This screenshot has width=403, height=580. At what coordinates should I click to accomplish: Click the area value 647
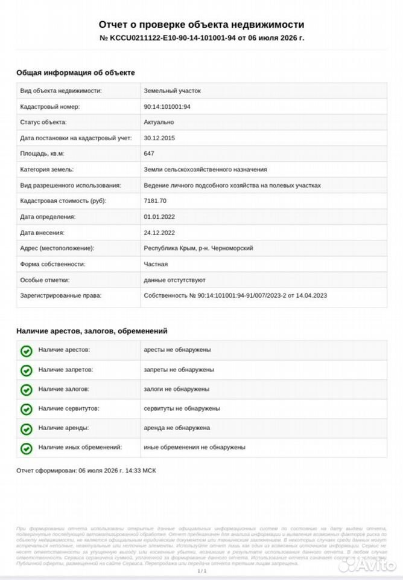149,153
